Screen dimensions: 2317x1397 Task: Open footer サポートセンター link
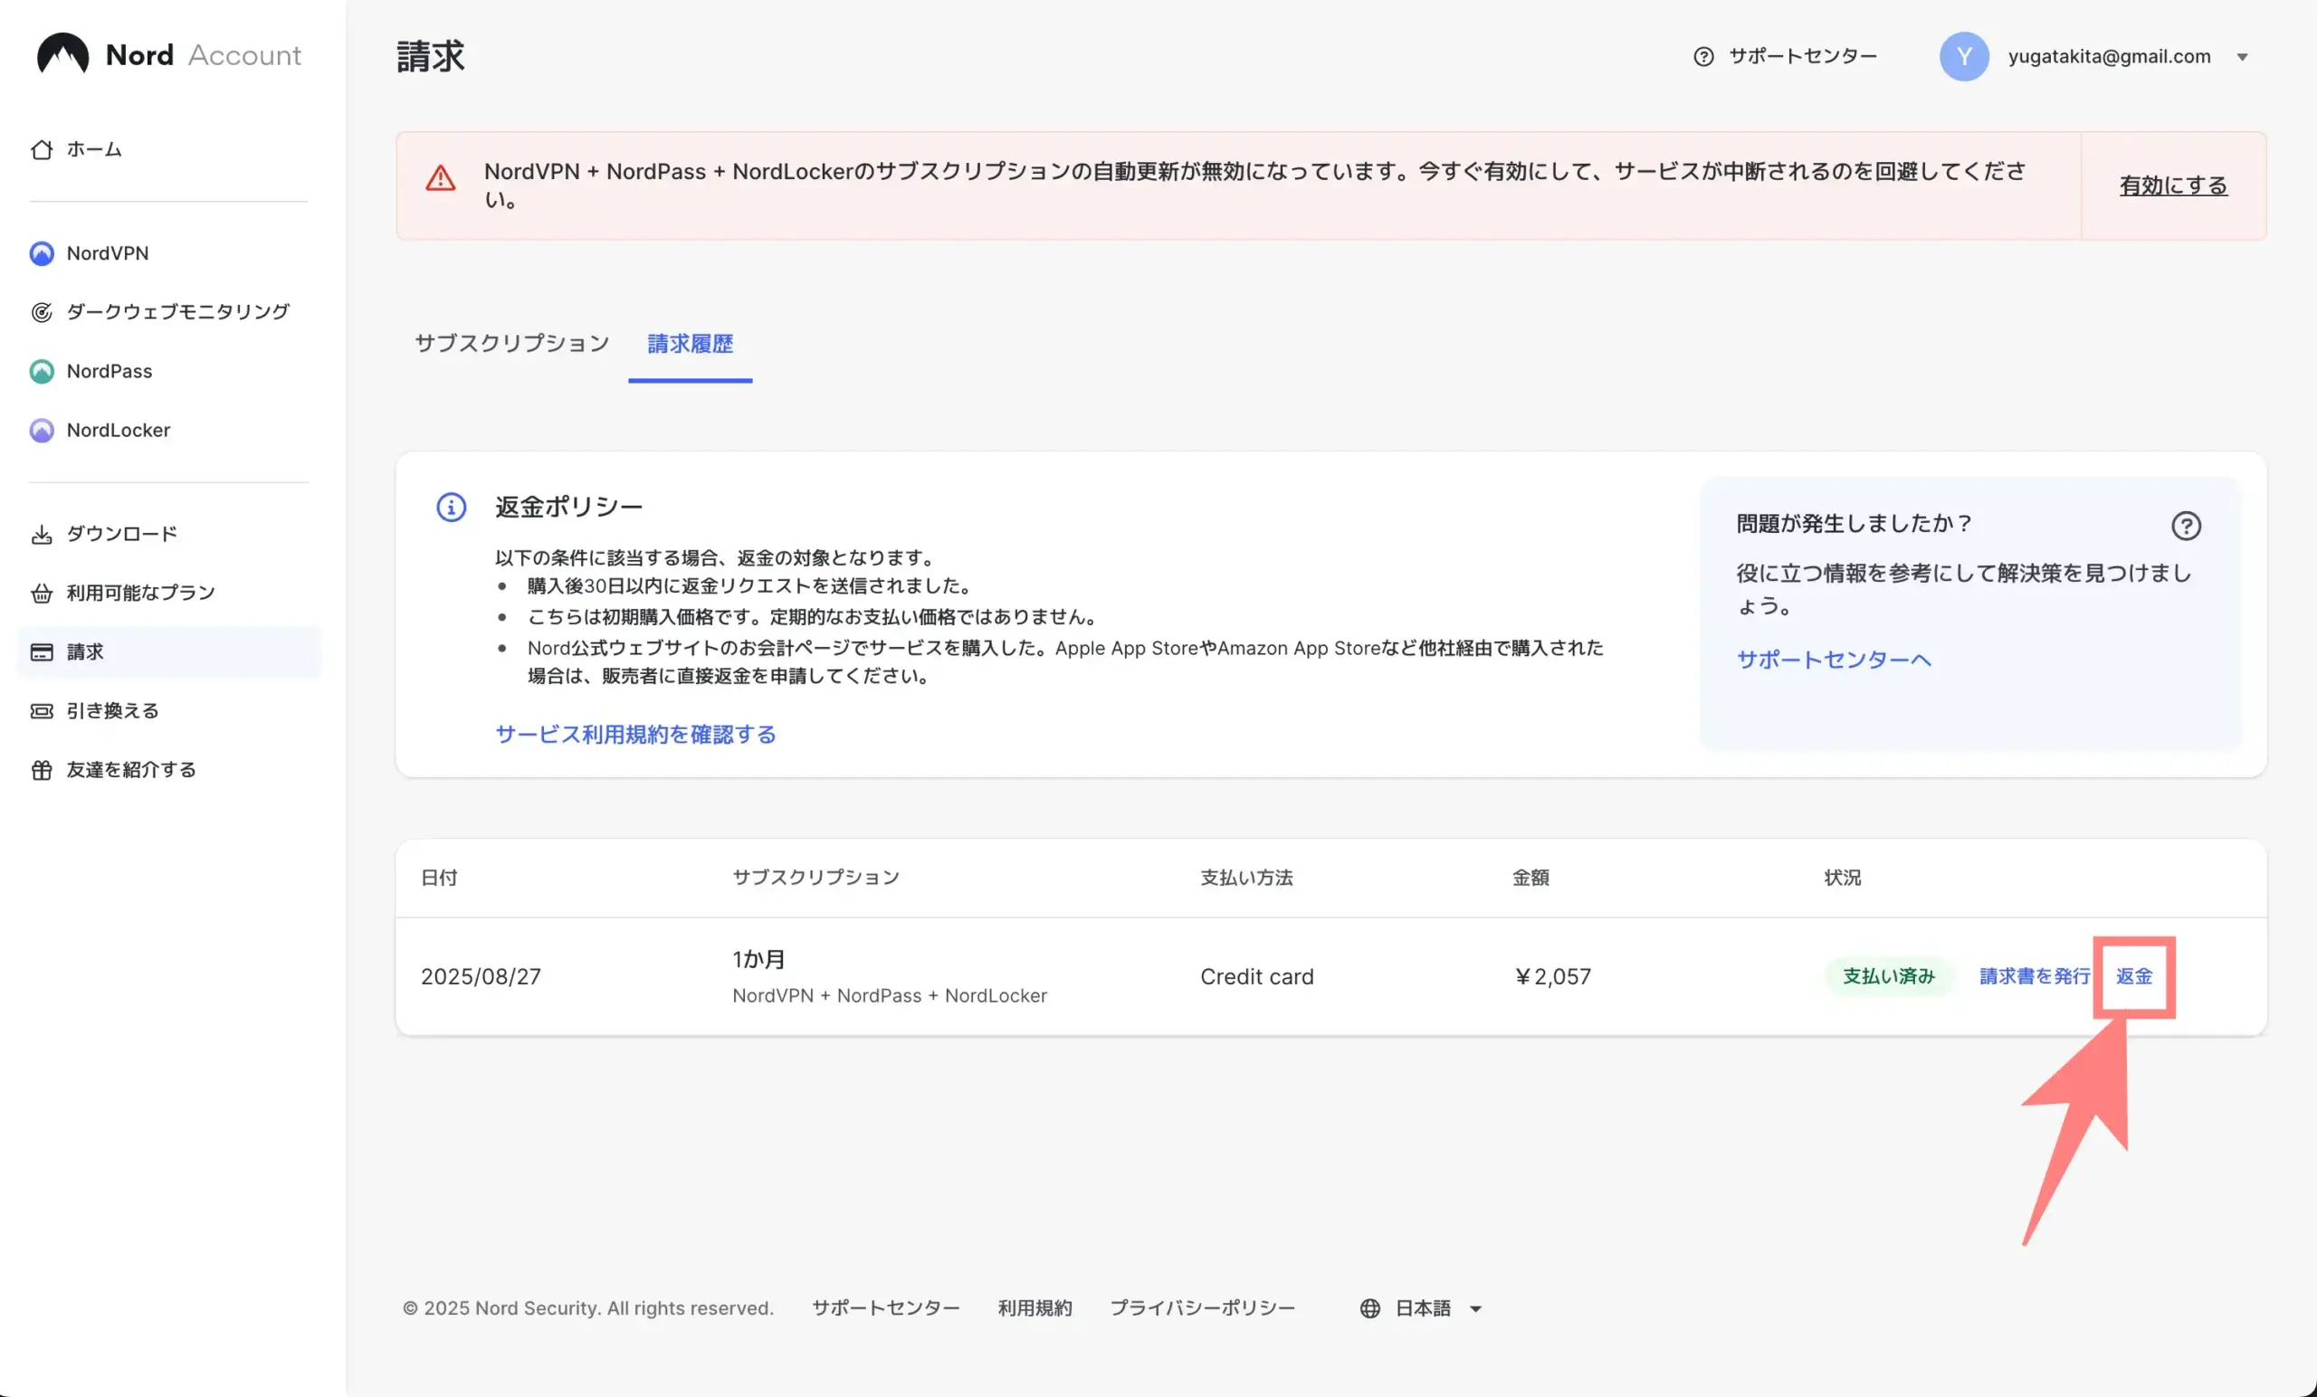pyautogui.click(x=886, y=1308)
